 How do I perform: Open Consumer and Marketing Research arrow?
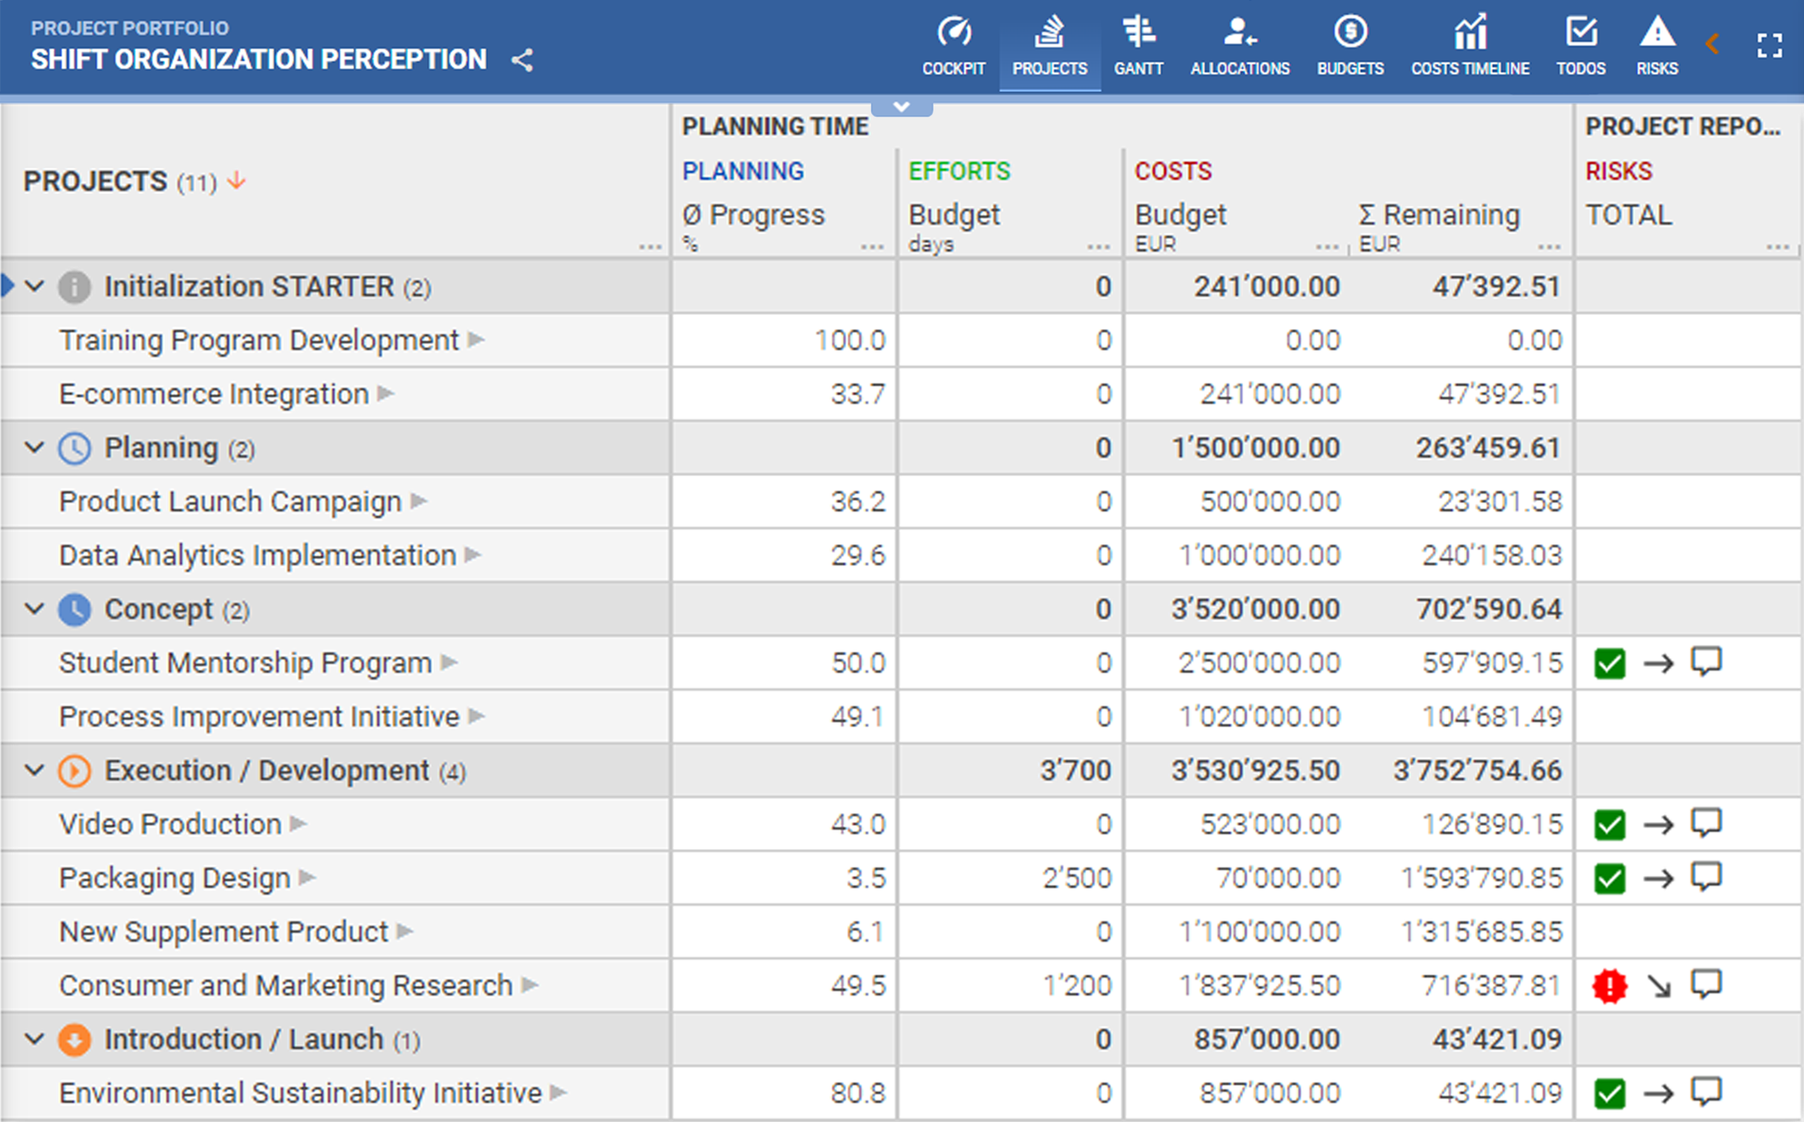point(530,985)
